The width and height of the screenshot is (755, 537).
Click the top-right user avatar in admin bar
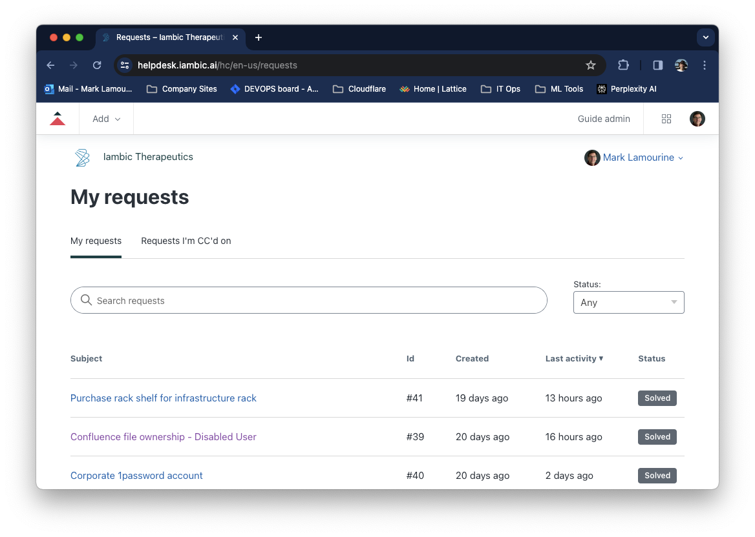[x=697, y=119]
